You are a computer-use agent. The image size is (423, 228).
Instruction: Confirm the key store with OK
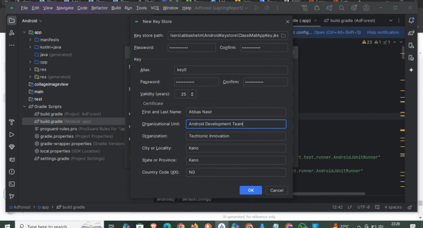tap(250, 190)
